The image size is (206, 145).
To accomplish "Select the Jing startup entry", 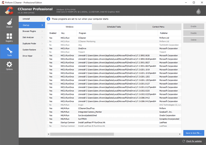I will click(114, 45).
